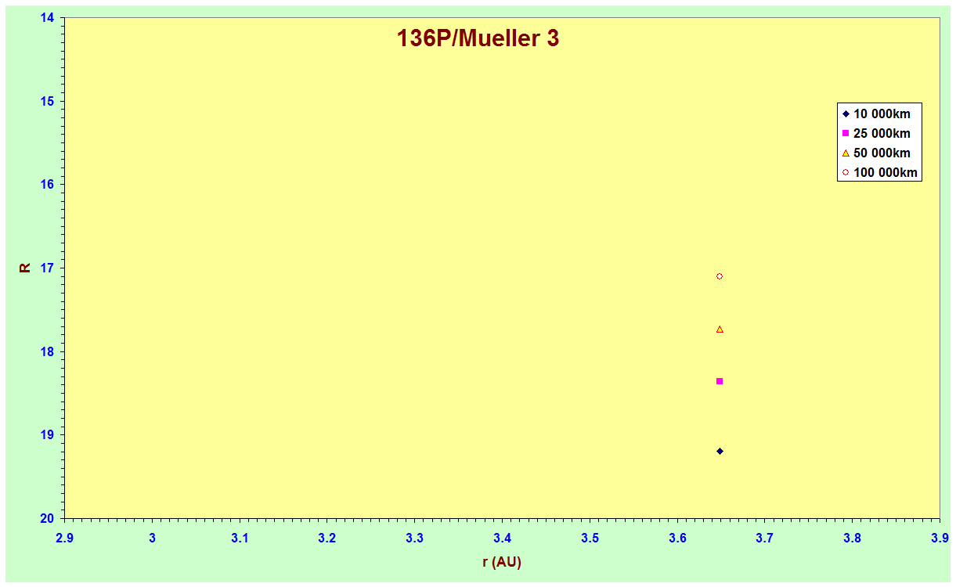Click the y-axis label 18
The height and width of the screenshot is (587, 956).
pos(46,351)
